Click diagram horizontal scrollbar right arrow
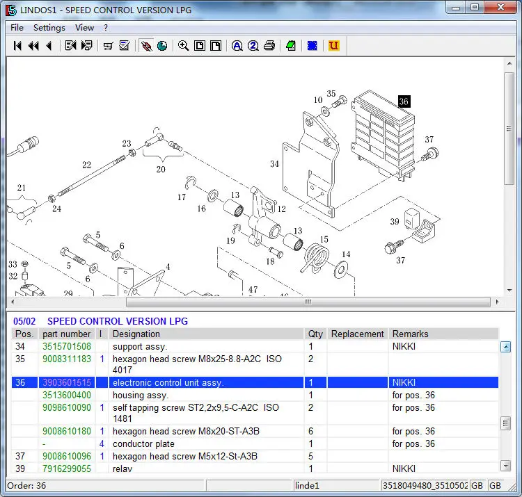522x497 pixels. [498, 302]
